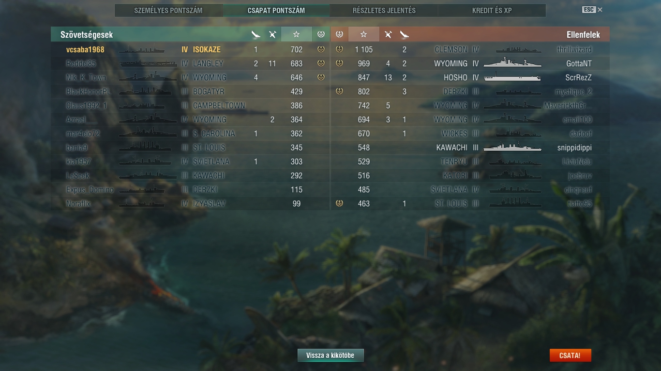The height and width of the screenshot is (371, 661).
Task: Start a new battle with CSATA! button
Action: tap(570, 356)
